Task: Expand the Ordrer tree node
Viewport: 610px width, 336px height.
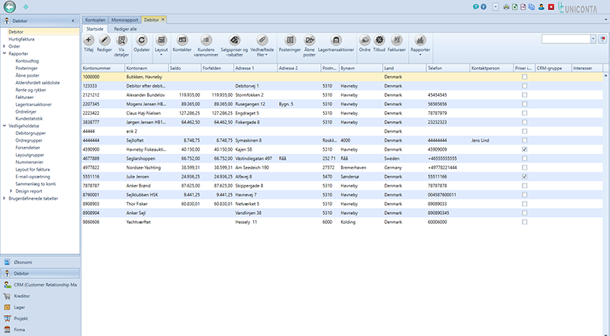Action: point(5,46)
